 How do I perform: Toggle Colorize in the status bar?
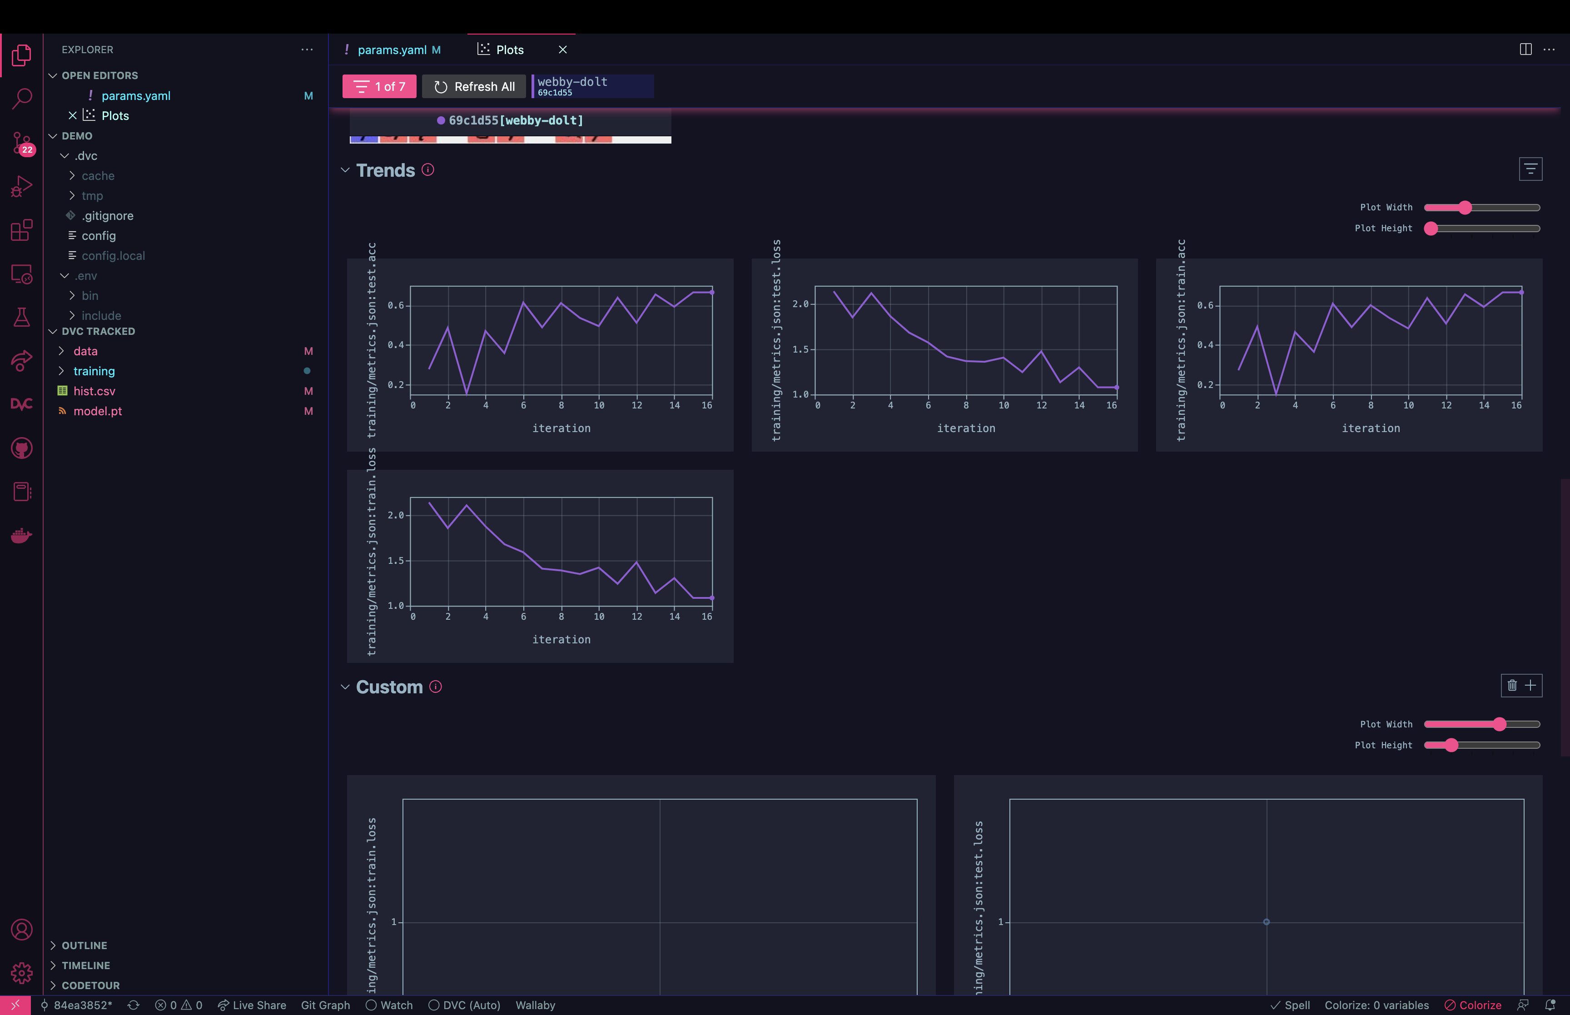pyautogui.click(x=1472, y=1005)
